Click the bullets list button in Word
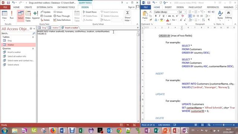The height and width of the screenshot is (134, 238). tap(190, 12)
